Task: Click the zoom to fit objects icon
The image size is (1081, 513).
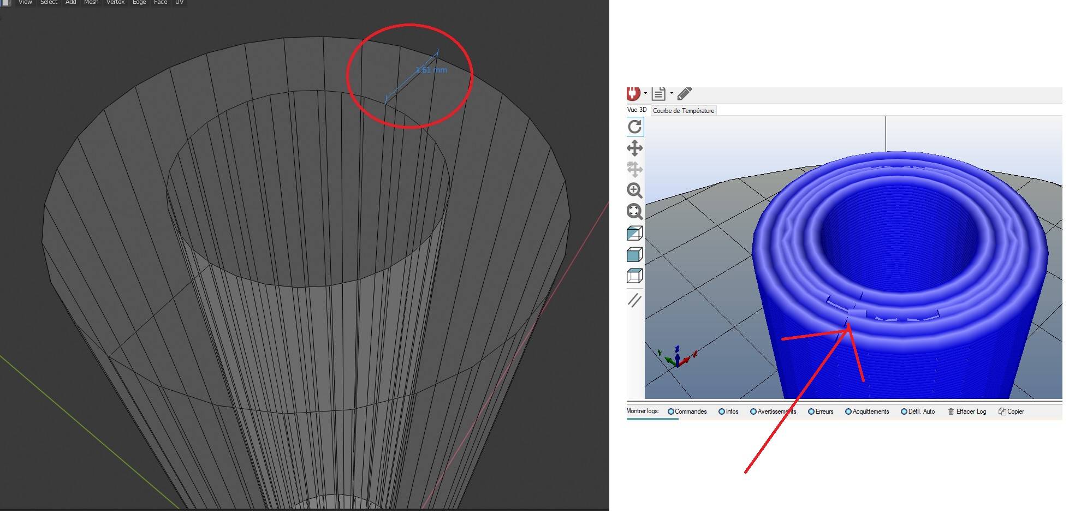Action: click(634, 212)
